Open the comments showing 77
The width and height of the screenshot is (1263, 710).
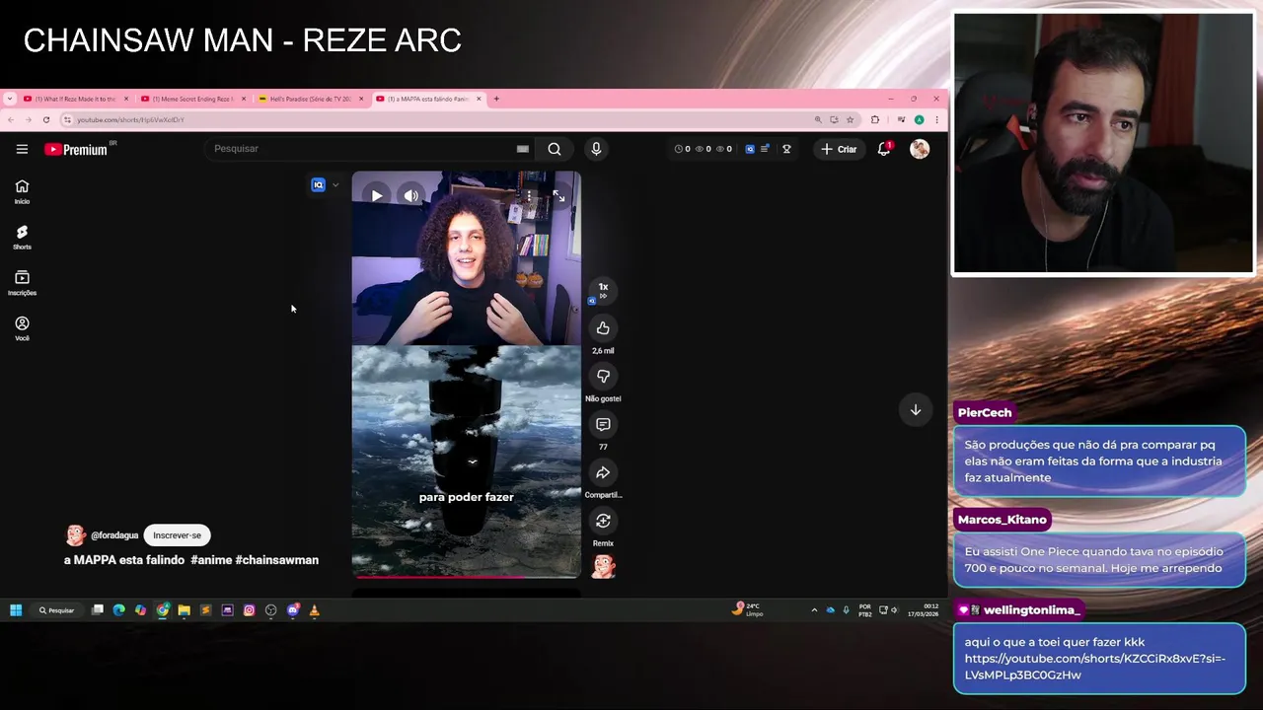pyautogui.click(x=603, y=425)
